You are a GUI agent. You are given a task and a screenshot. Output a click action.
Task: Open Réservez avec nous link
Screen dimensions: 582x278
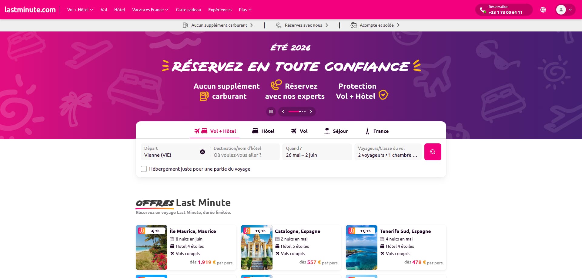coord(303,25)
